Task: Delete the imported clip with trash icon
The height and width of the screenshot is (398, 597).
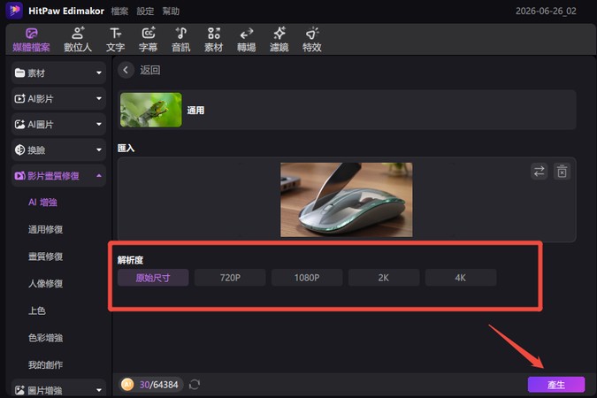Action: [562, 172]
